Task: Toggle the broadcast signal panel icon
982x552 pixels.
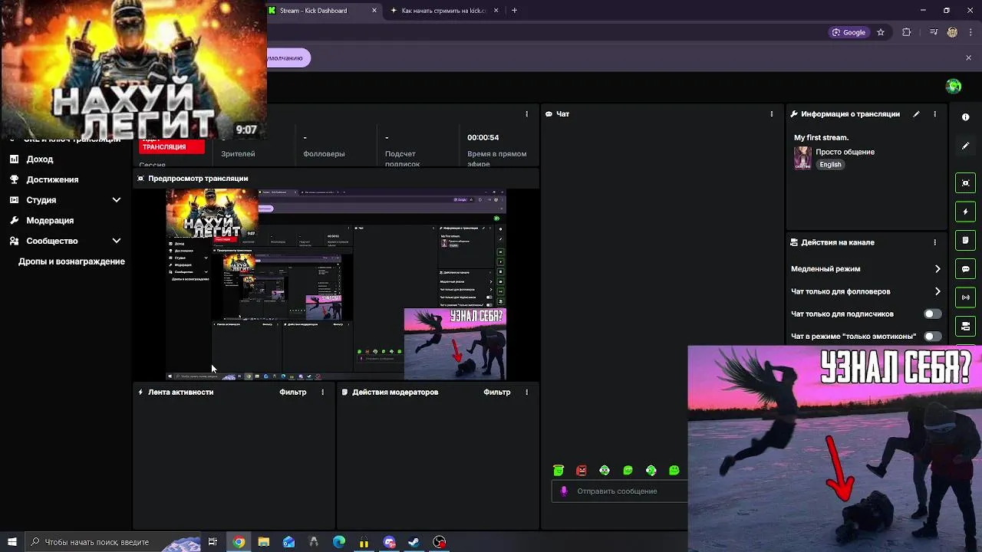Action: coord(965,297)
